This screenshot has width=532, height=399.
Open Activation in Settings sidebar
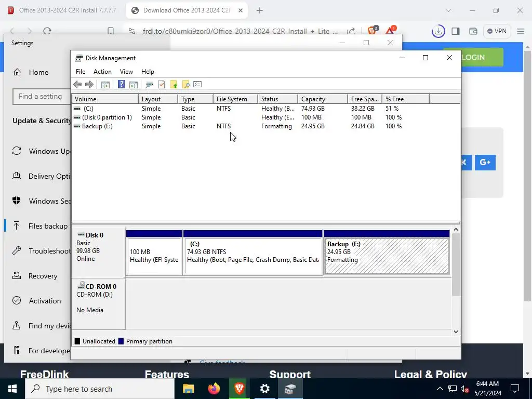(x=37, y=301)
